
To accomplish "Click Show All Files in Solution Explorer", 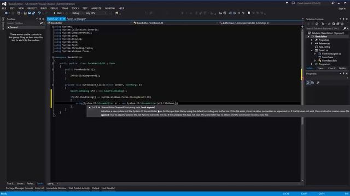I will (x=338, y=24).
